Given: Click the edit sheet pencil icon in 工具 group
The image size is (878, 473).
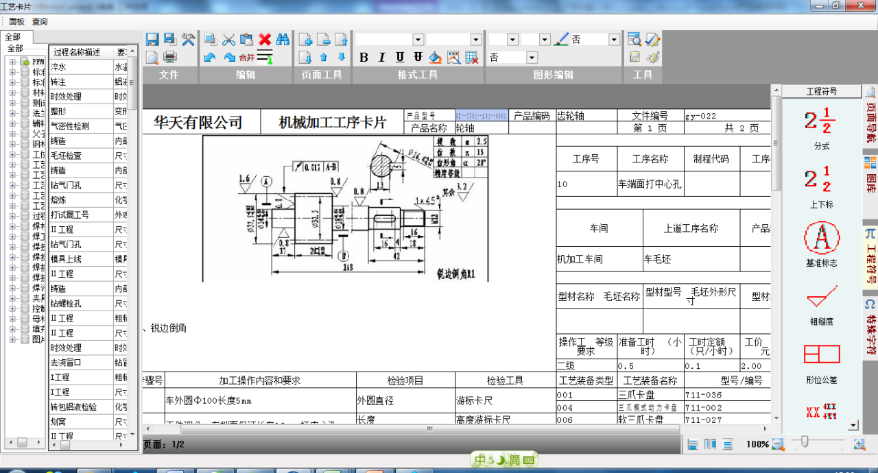Looking at the screenshot, I should (652, 40).
